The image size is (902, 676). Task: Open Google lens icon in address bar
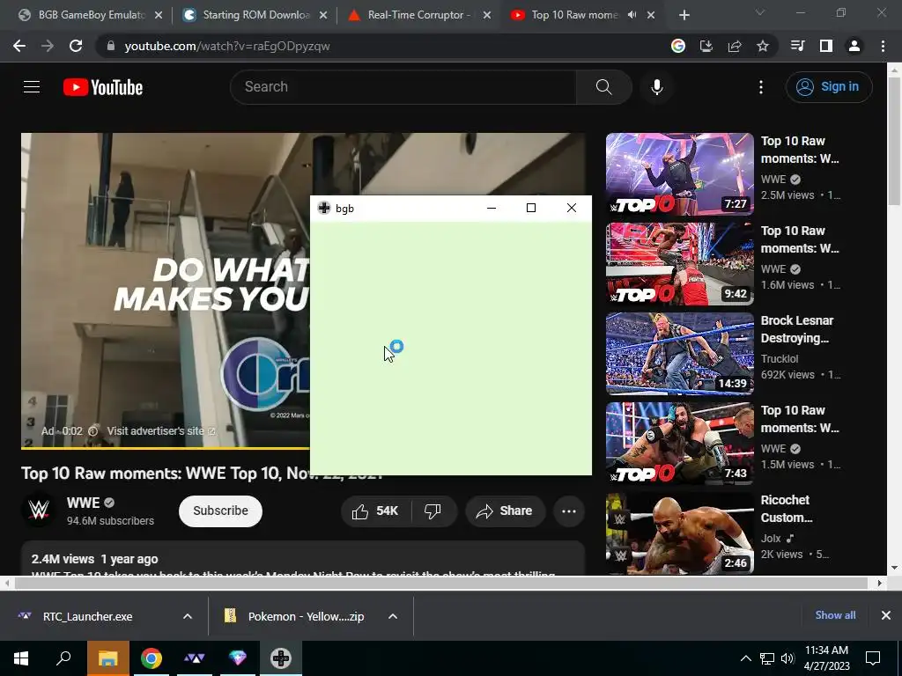point(678,46)
